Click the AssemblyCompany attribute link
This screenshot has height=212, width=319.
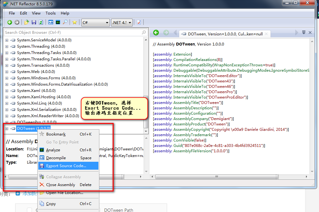click(191, 119)
